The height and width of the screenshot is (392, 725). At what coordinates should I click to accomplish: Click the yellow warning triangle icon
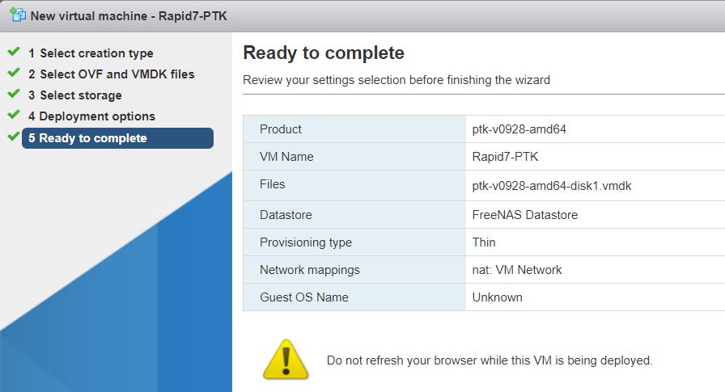click(x=285, y=360)
